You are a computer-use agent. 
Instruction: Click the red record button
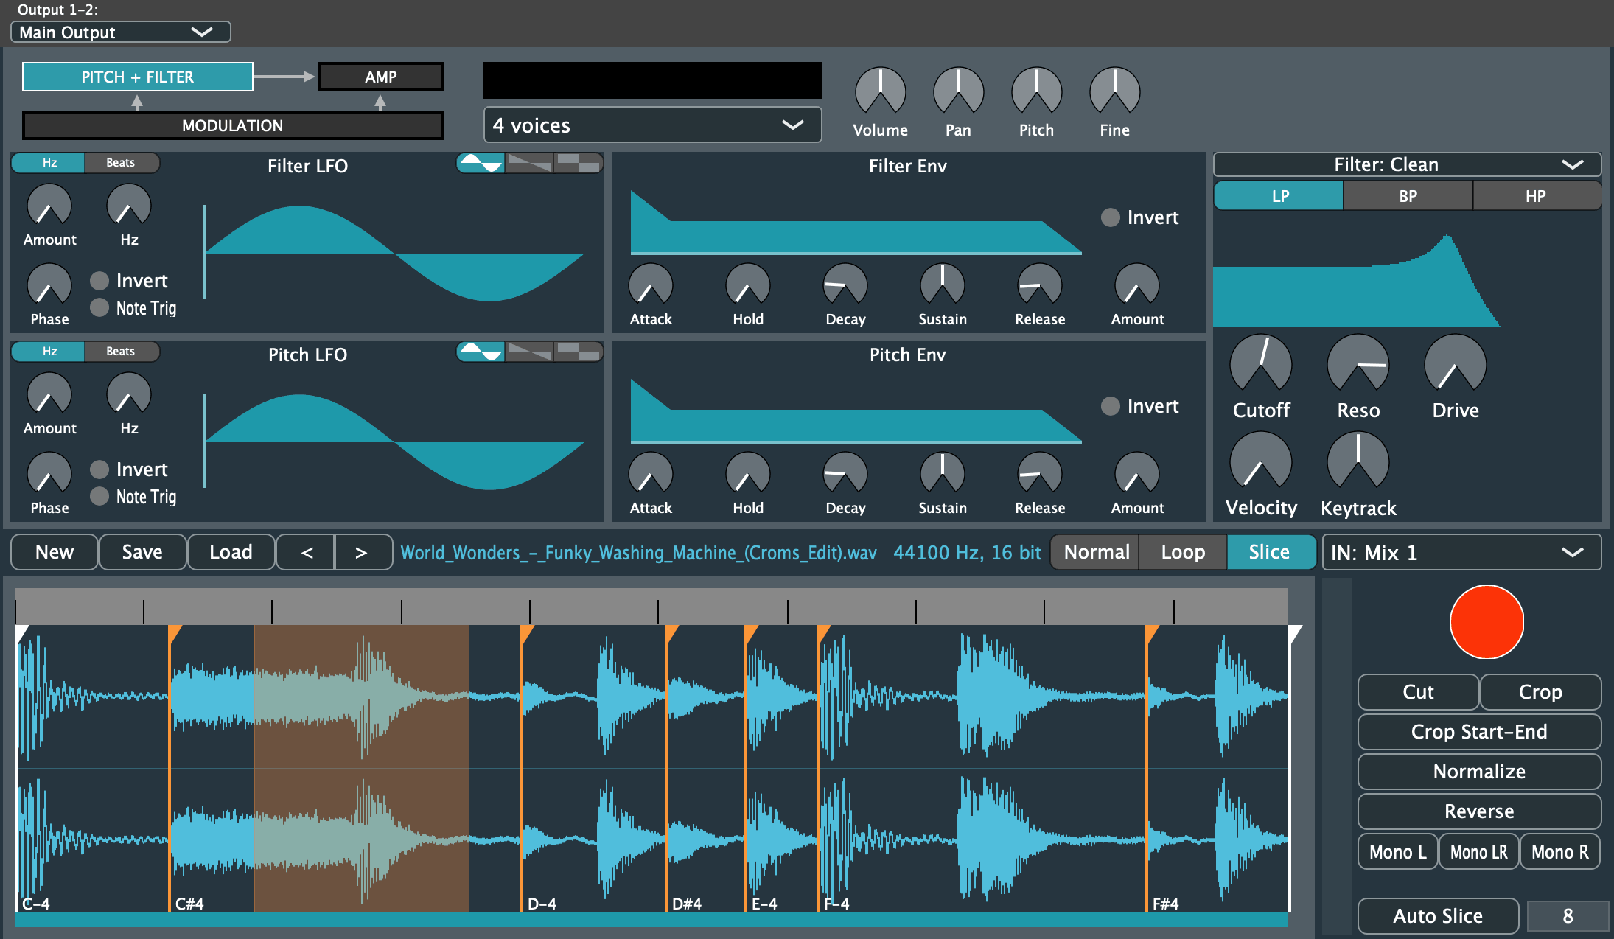pos(1487,622)
